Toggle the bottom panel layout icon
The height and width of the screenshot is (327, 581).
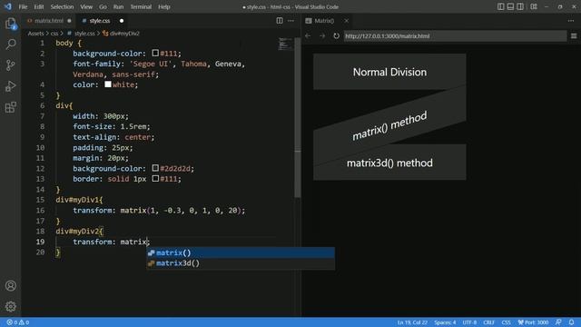coord(510,6)
